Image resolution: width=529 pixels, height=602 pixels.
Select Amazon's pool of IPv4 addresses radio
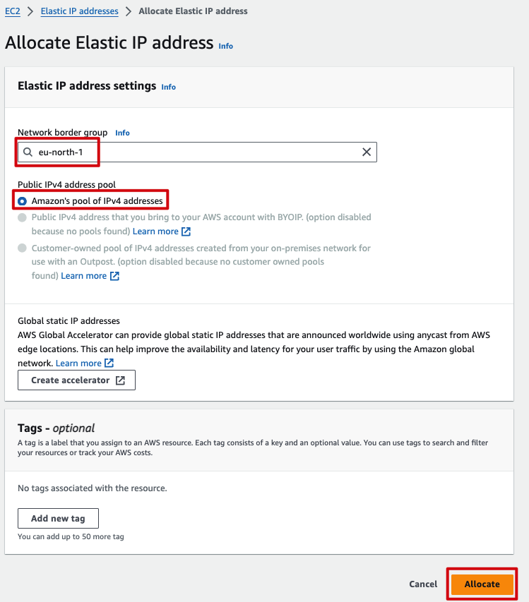[23, 201]
